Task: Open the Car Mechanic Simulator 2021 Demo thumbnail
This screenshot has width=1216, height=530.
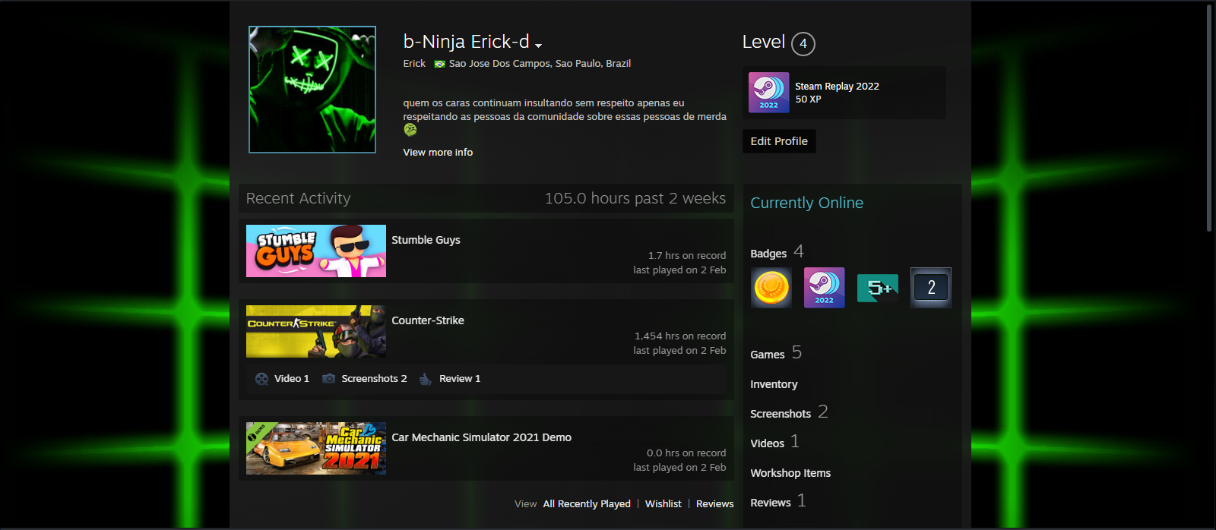Action: click(x=316, y=448)
